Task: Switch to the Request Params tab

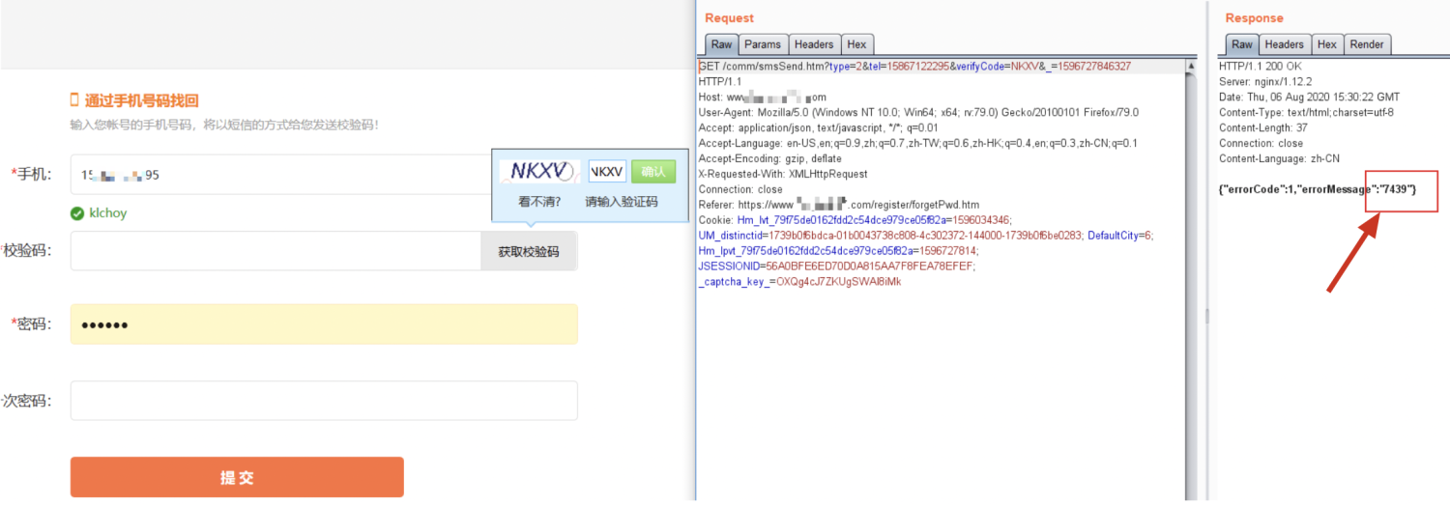Action: tap(763, 44)
